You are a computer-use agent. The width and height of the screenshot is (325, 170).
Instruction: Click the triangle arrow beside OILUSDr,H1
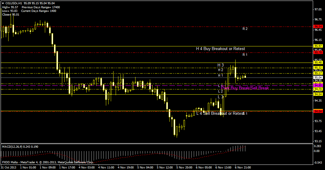3,3
